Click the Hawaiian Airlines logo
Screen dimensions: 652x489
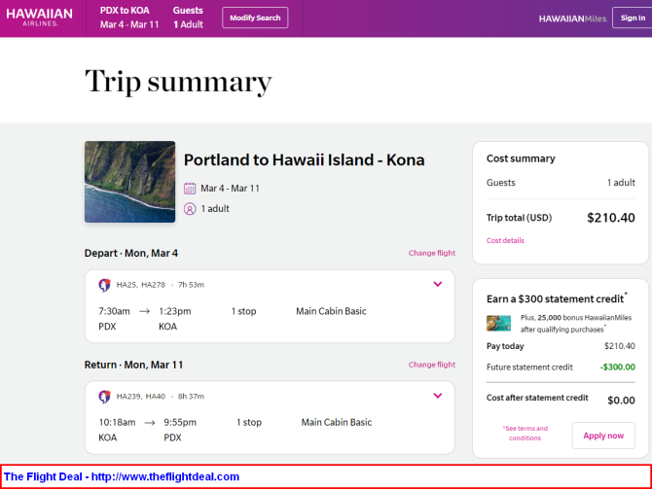click(39, 17)
